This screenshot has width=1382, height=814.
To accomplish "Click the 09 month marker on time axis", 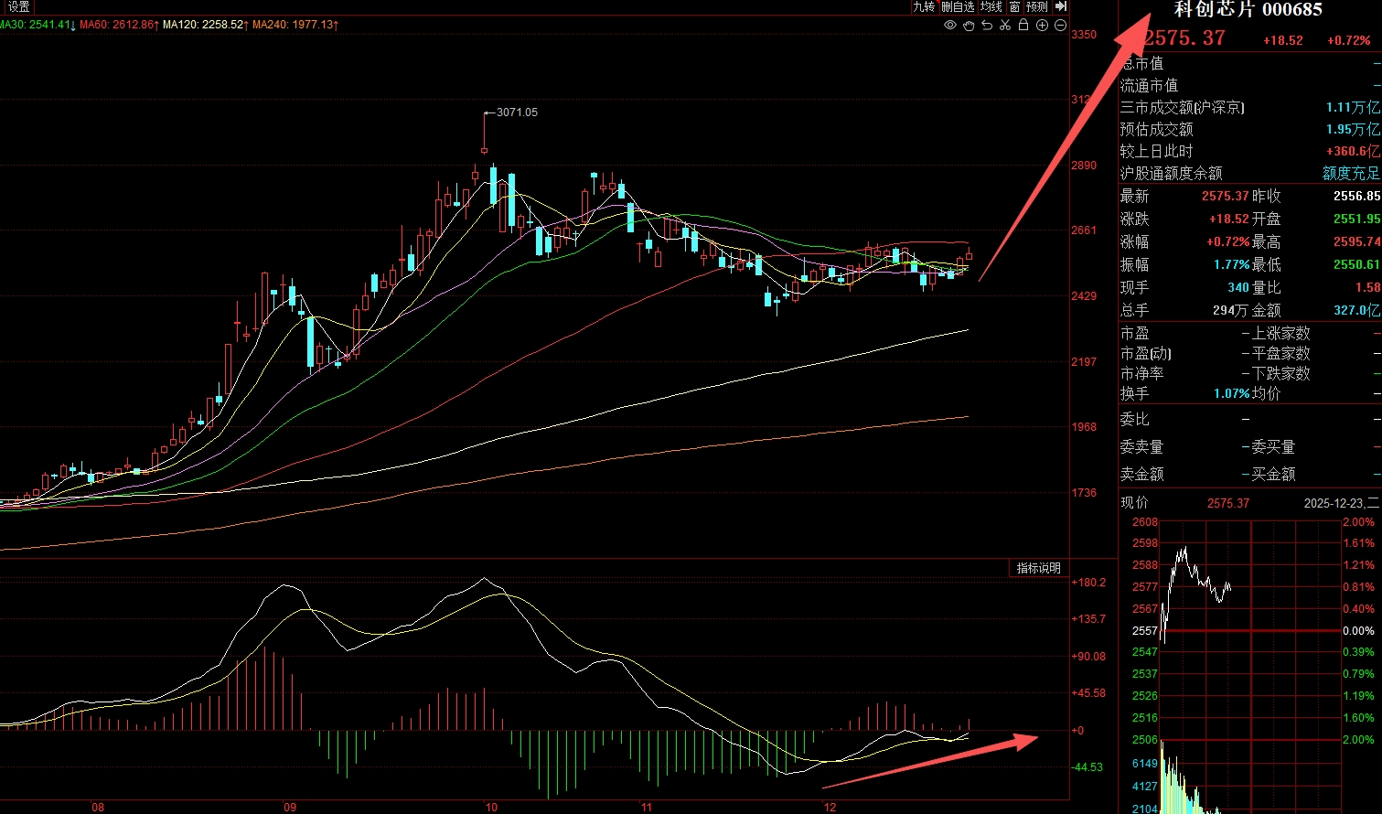I will click(x=290, y=807).
